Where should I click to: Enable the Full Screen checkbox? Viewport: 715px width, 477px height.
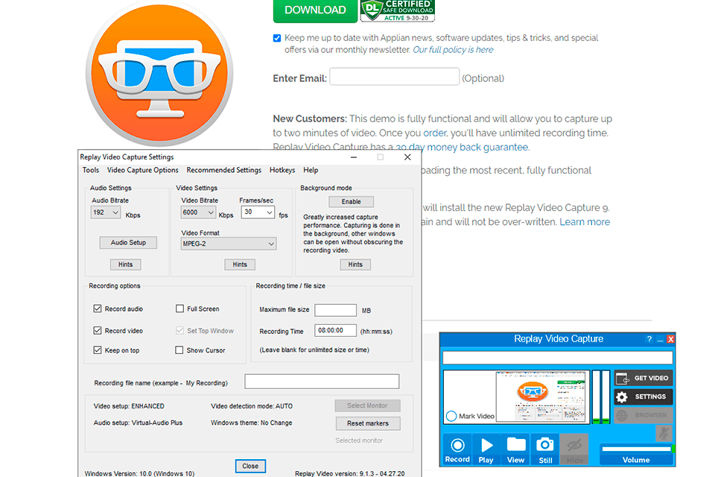[x=179, y=309]
